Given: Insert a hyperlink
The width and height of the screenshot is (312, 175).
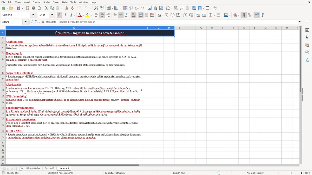Looking at the screenshot, I should coord(176,8).
